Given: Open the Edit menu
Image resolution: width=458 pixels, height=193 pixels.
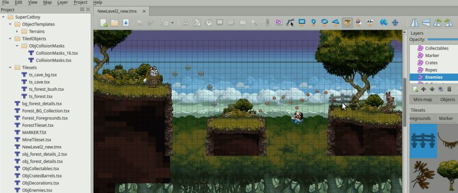Looking at the screenshot, I should 18,2.
